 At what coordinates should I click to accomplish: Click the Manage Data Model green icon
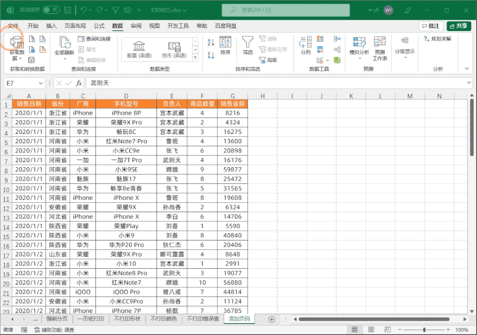click(x=337, y=60)
